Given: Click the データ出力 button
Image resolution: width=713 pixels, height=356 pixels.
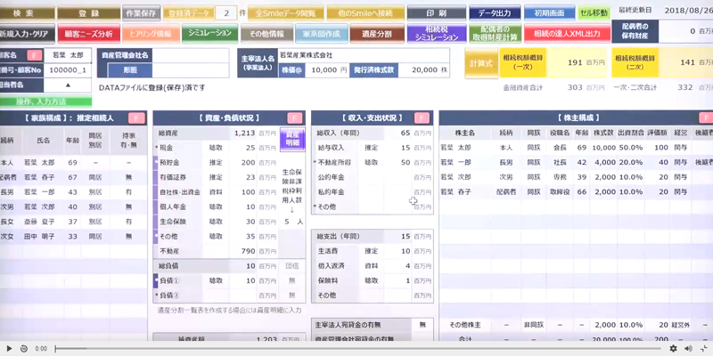Looking at the screenshot, I should (495, 13).
